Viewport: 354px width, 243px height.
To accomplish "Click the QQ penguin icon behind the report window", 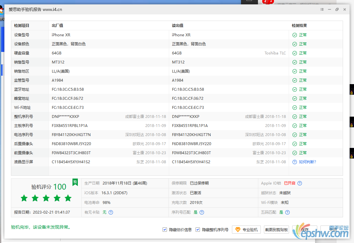I will [x=2, y=9].
